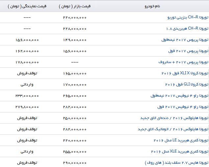
Task: Open هایلوکس 2016 دنده‌ای اتاق جدید link
Action: 174,118
